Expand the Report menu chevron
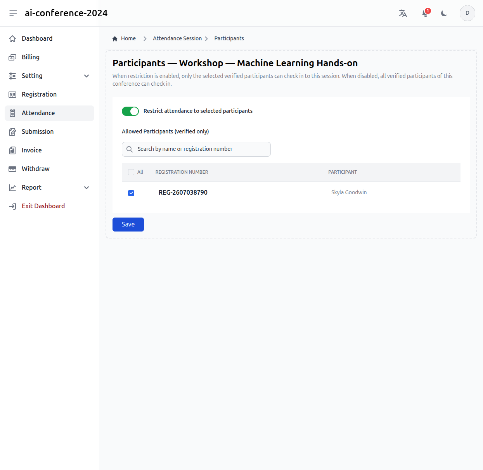483x470 pixels. 87,188
